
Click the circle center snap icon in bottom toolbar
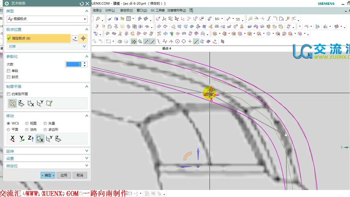[x=177, y=41]
